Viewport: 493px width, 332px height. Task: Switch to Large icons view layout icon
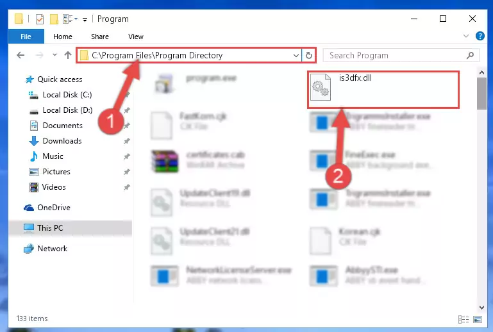(477, 319)
